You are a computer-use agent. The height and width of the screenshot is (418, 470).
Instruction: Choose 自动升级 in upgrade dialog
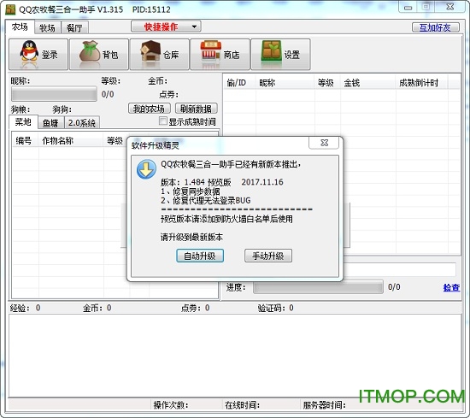tap(200, 256)
